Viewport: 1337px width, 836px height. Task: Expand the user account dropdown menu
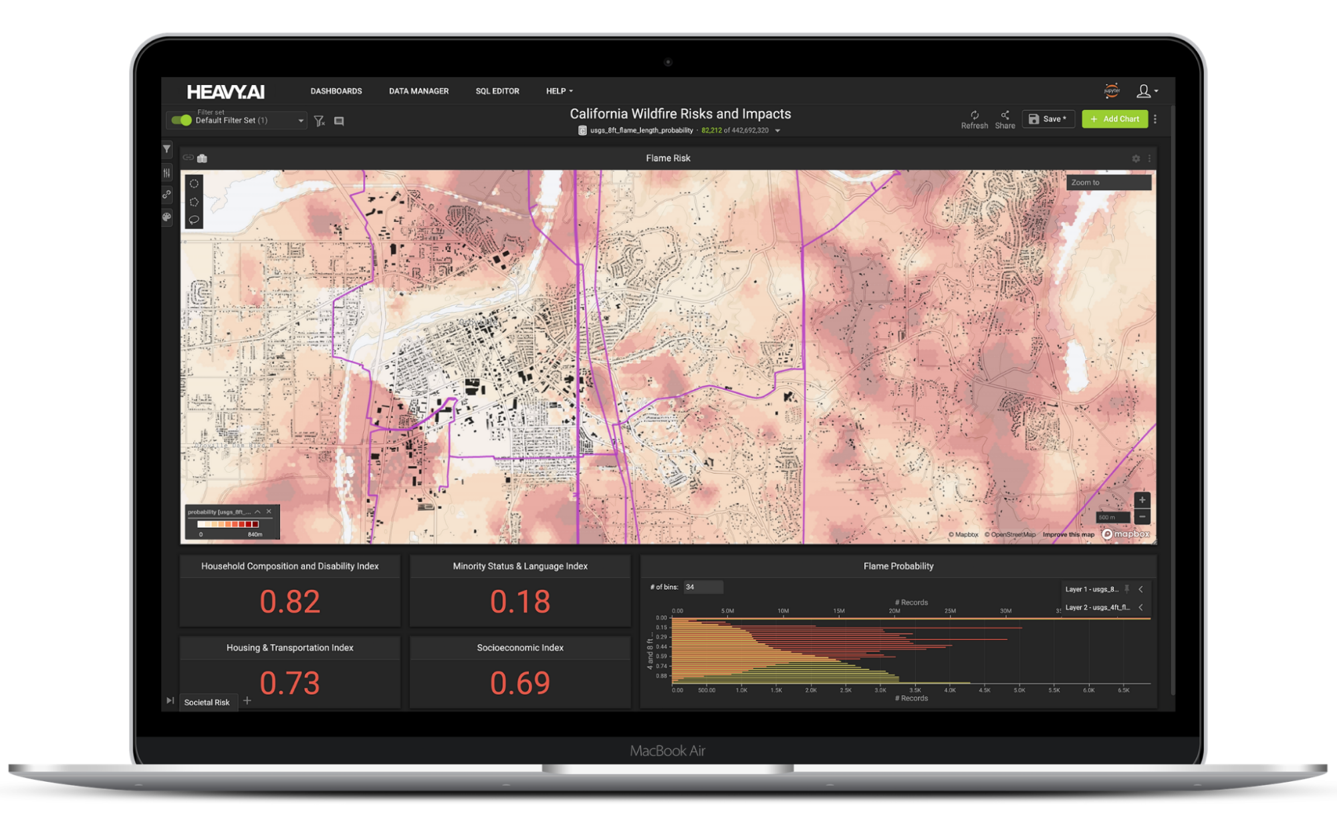[x=1147, y=91]
